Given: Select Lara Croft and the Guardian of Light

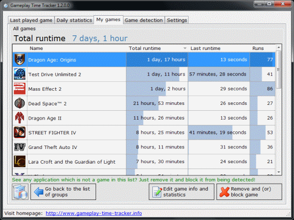Looking at the screenshot, I should pyautogui.click(x=72, y=162).
